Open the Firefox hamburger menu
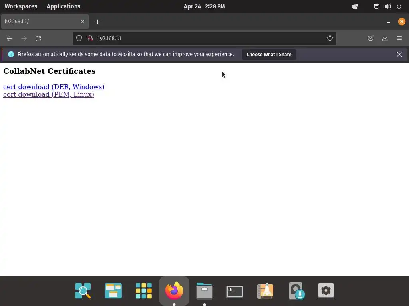This screenshot has width=409, height=306. tap(399, 39)
